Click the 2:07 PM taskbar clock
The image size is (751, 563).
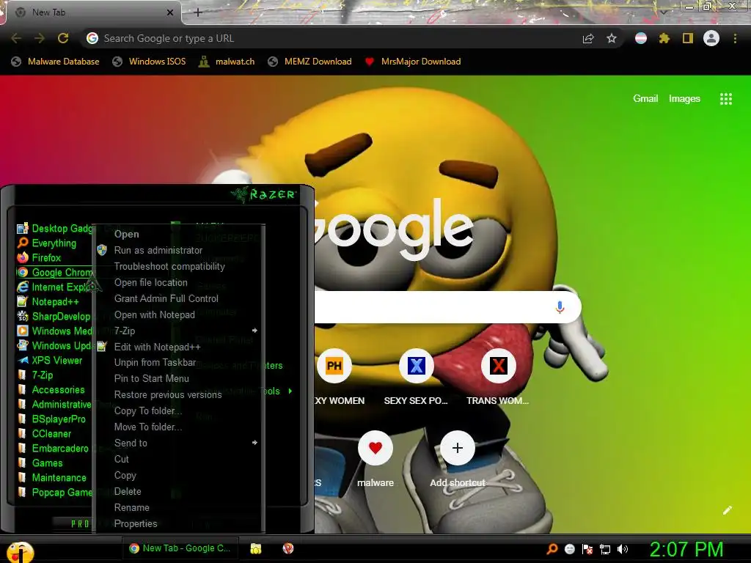point(686,549)
